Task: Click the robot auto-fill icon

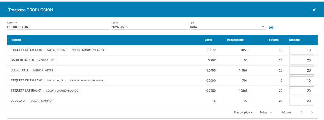Action: pos(271,27)
